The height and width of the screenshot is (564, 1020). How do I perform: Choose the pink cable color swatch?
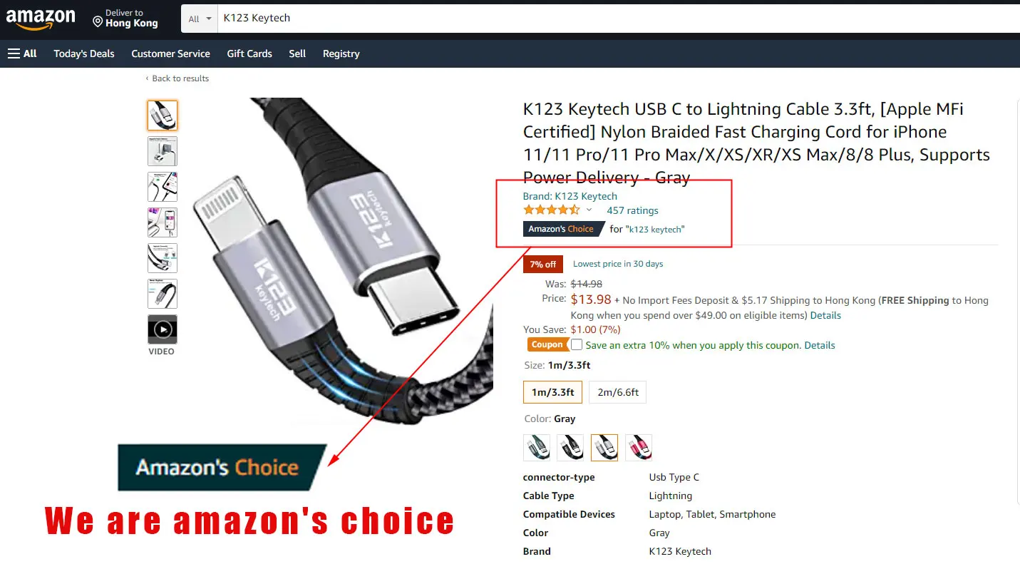639,448
